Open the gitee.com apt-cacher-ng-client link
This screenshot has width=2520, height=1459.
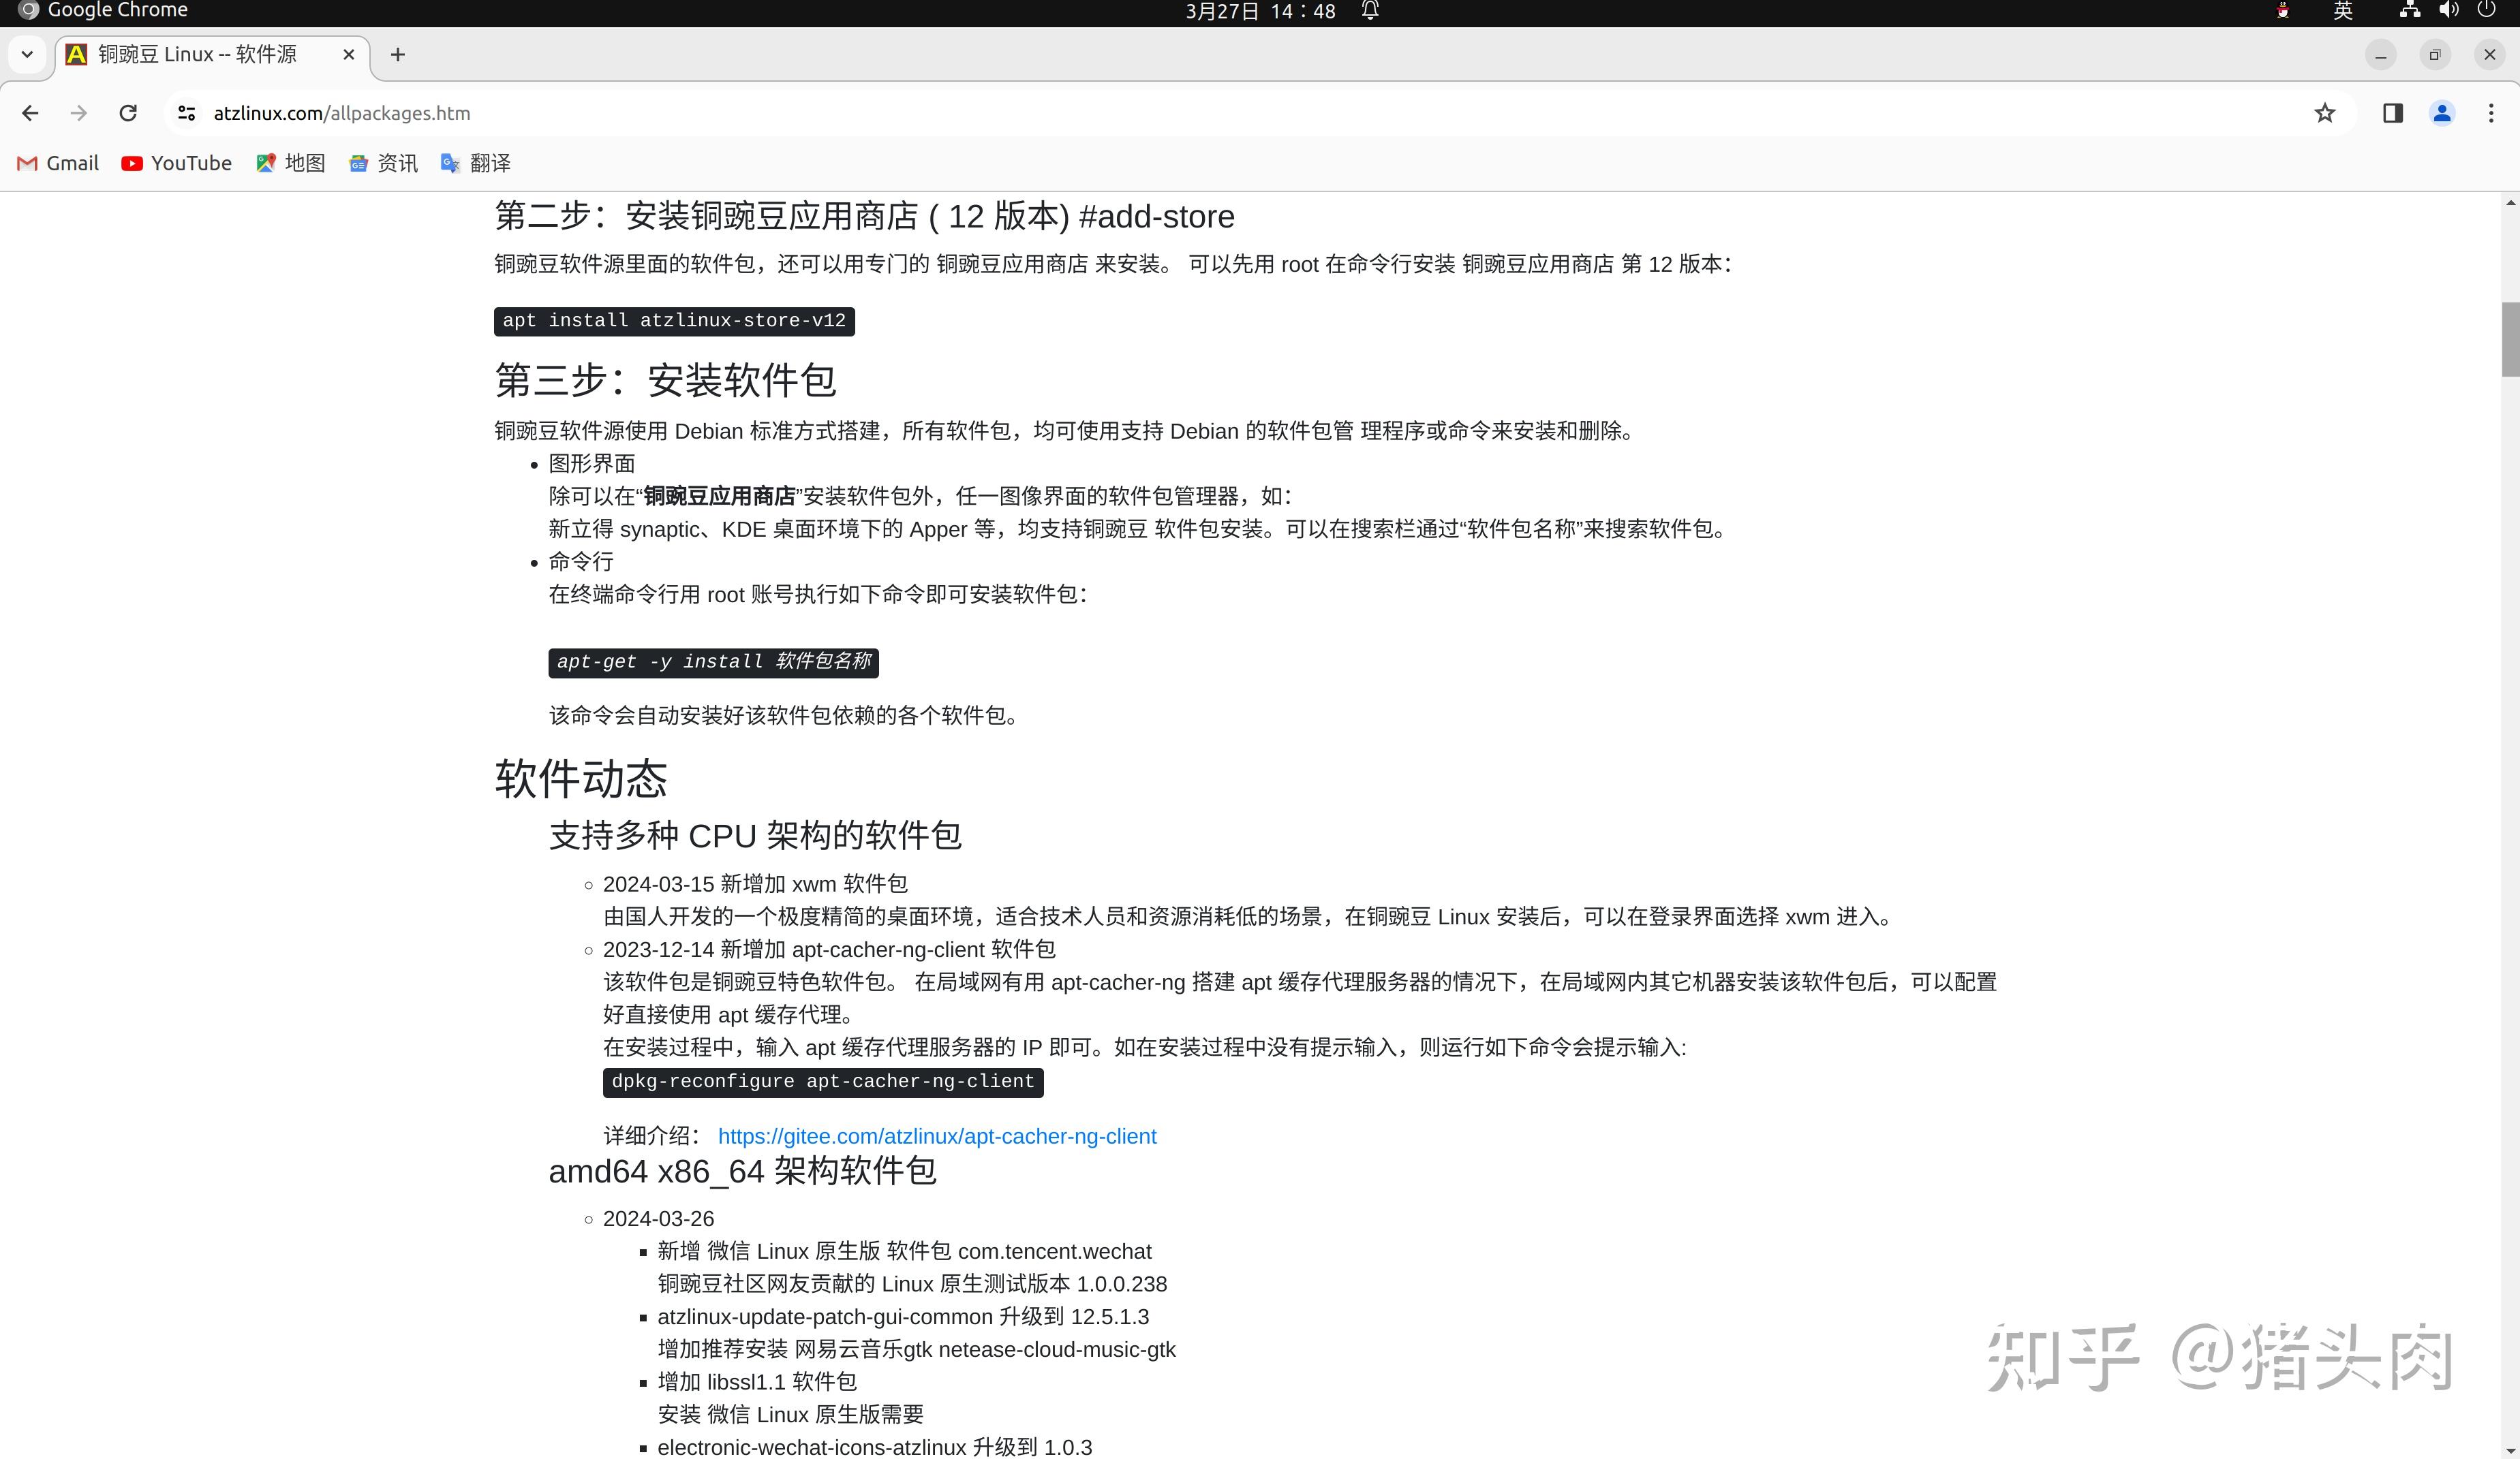(x=936, y=1136)
